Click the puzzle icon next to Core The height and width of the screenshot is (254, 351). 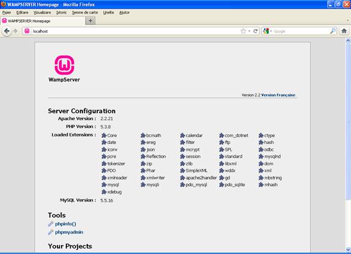point(104,135)
